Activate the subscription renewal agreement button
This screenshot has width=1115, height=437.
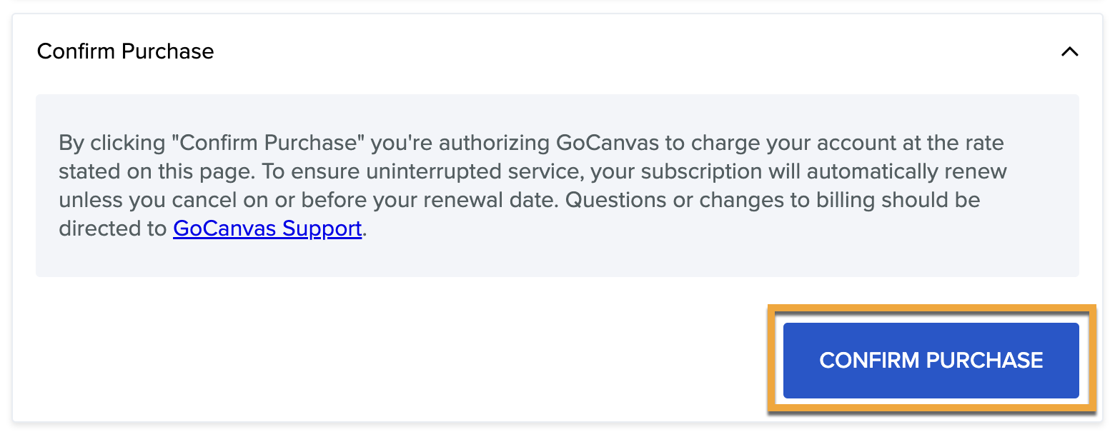point(931,361)
